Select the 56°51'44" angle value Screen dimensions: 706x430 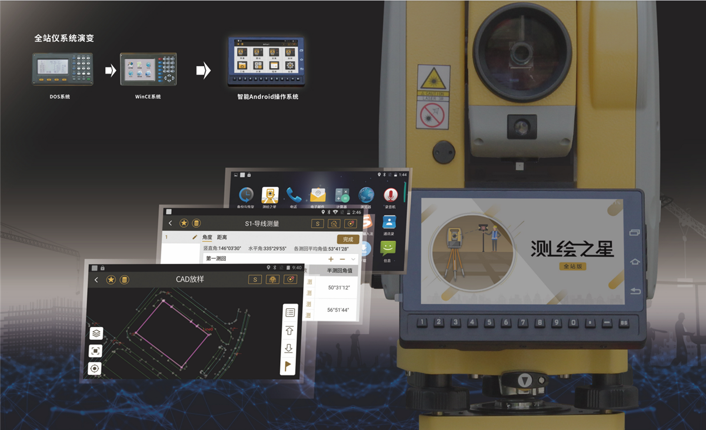pos(339,310)
